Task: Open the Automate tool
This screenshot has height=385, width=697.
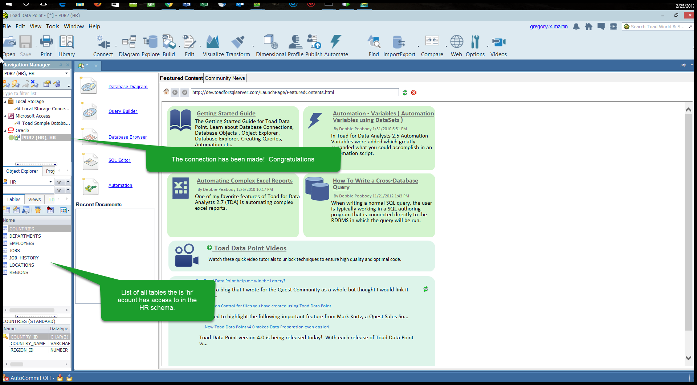Action: click(336, 46)
